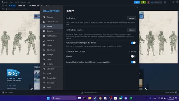Go forward with the Steam forward arrow

(6, 6)
